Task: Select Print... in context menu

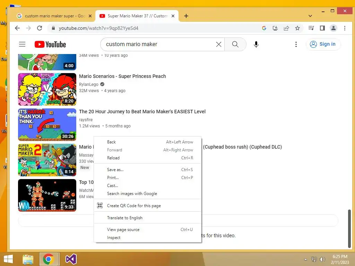Action: coord(147,178)
